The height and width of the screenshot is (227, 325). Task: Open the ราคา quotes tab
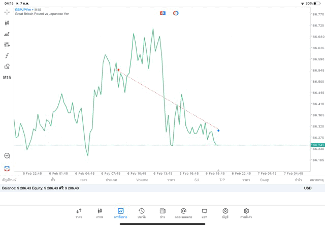click(79, 213)
